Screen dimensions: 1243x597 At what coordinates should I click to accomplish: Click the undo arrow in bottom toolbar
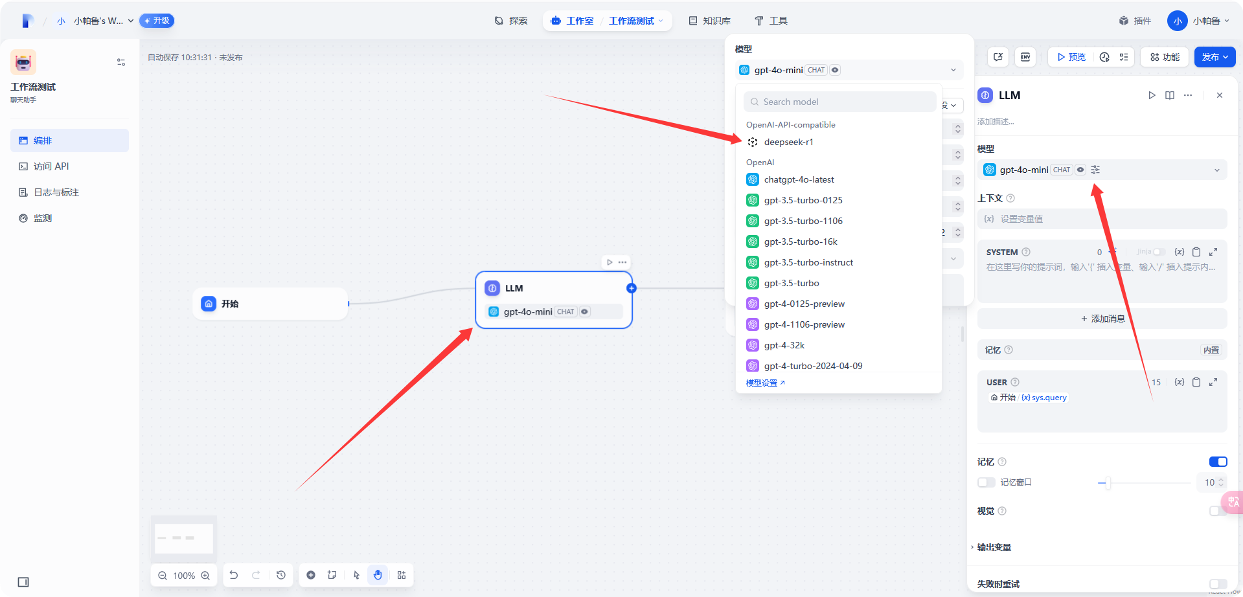click(x=234, y=575)
